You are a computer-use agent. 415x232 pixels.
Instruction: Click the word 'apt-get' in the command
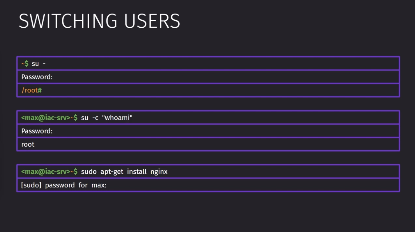(x=112, y=172)
